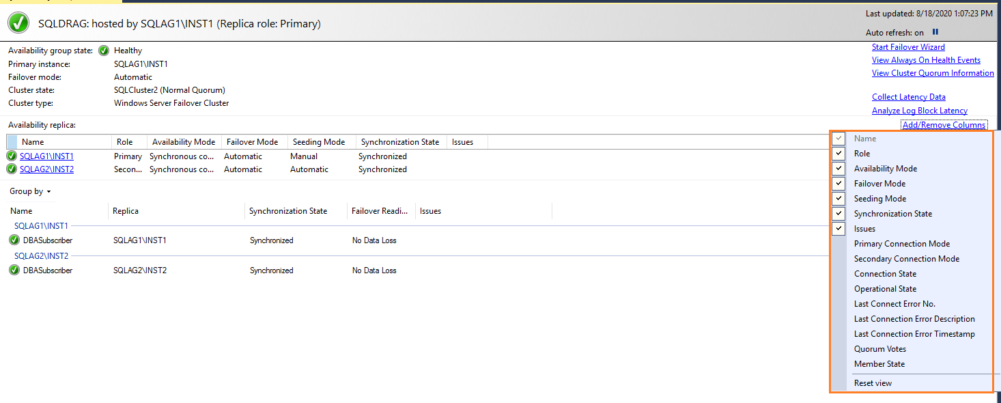
Task: Open View Always On Health Events link
Action: click(x=926, y=60)
